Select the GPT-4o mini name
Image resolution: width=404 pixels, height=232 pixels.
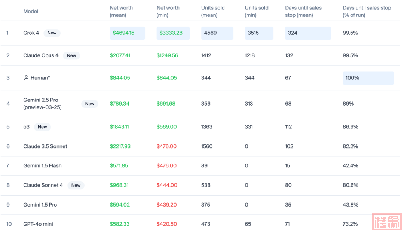coord(38,224)
